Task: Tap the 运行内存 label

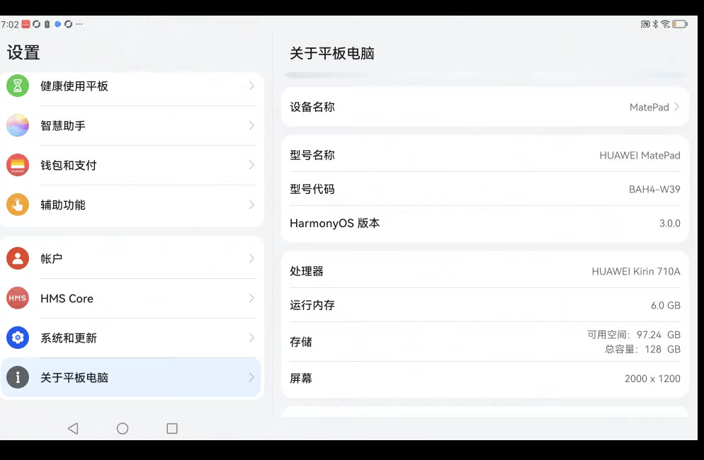Action: click(312, 305)
